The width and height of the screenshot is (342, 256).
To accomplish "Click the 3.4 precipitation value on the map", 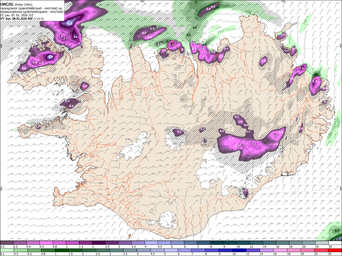I will [x=75, y=37].
